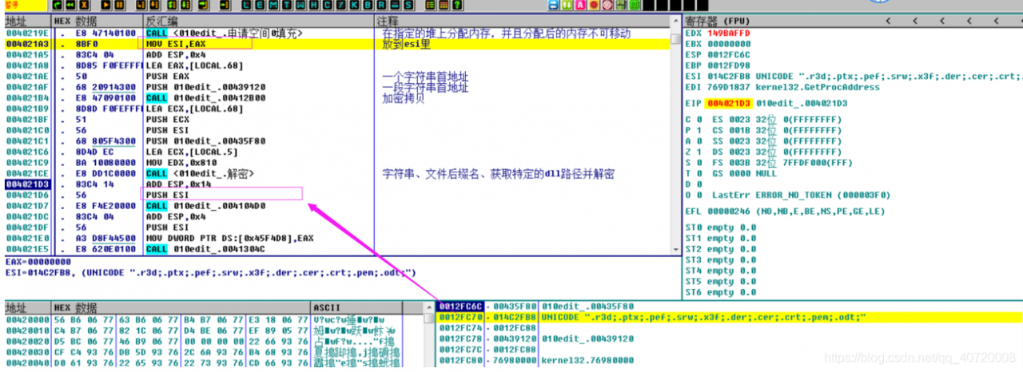
Task: Click the yellow icon with red circle
Action: [593, 5]
